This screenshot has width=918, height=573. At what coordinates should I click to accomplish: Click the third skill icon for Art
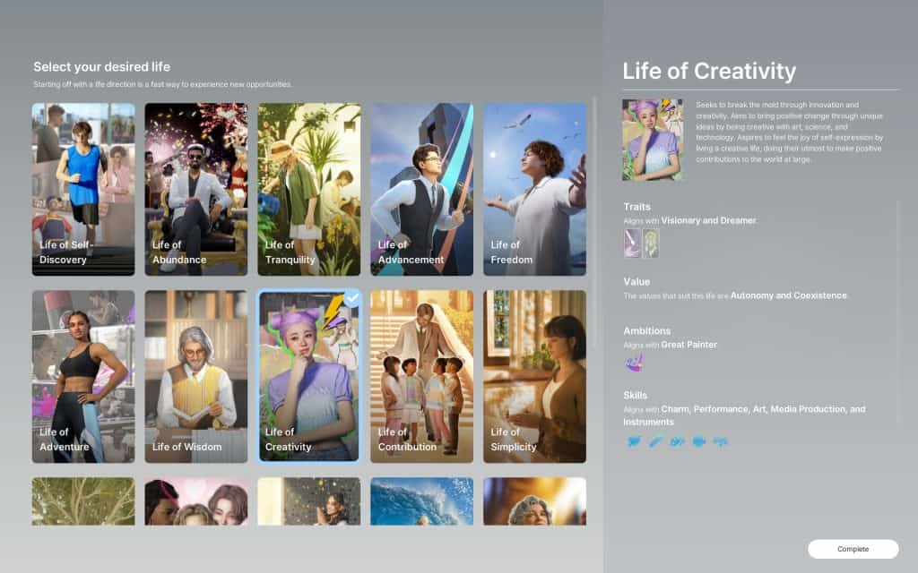(x=677, y=441)
